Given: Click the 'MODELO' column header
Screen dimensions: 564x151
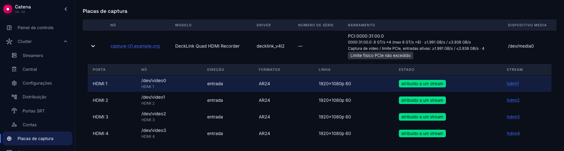Looking at the screenshot, I should [x=183, y=25].
